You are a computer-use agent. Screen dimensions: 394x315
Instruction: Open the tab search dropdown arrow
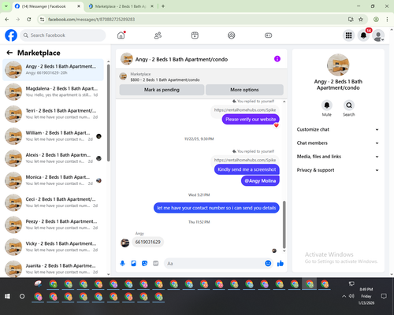[6, 6]
